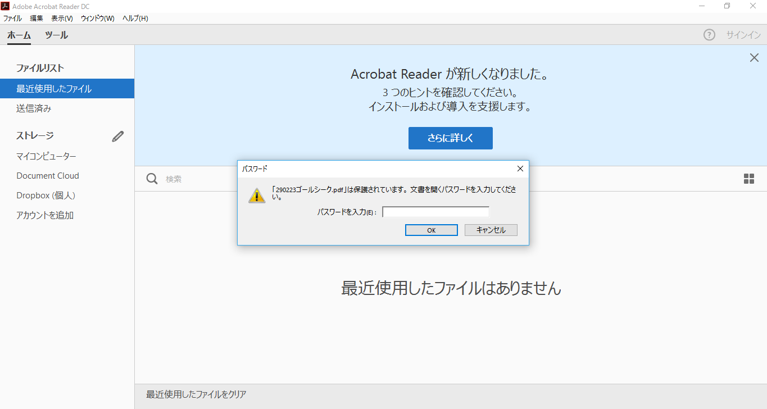Click キャンセル in the password dialog
This screenshot has width=767, height=409.
click(x=491, y=230)
